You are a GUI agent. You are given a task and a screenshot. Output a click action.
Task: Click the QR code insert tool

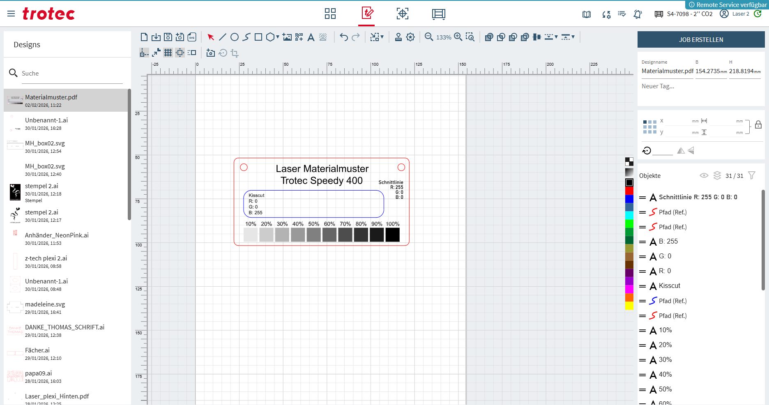[299, 37]
